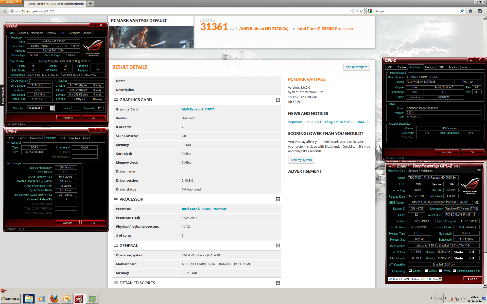Show hidden tray icons arrow
This screenshot has width=487, height=304.
[446, 298]
